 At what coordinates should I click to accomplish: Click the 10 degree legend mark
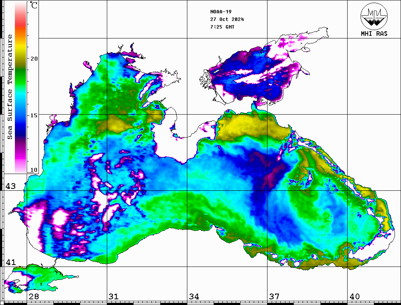point(34,170)
